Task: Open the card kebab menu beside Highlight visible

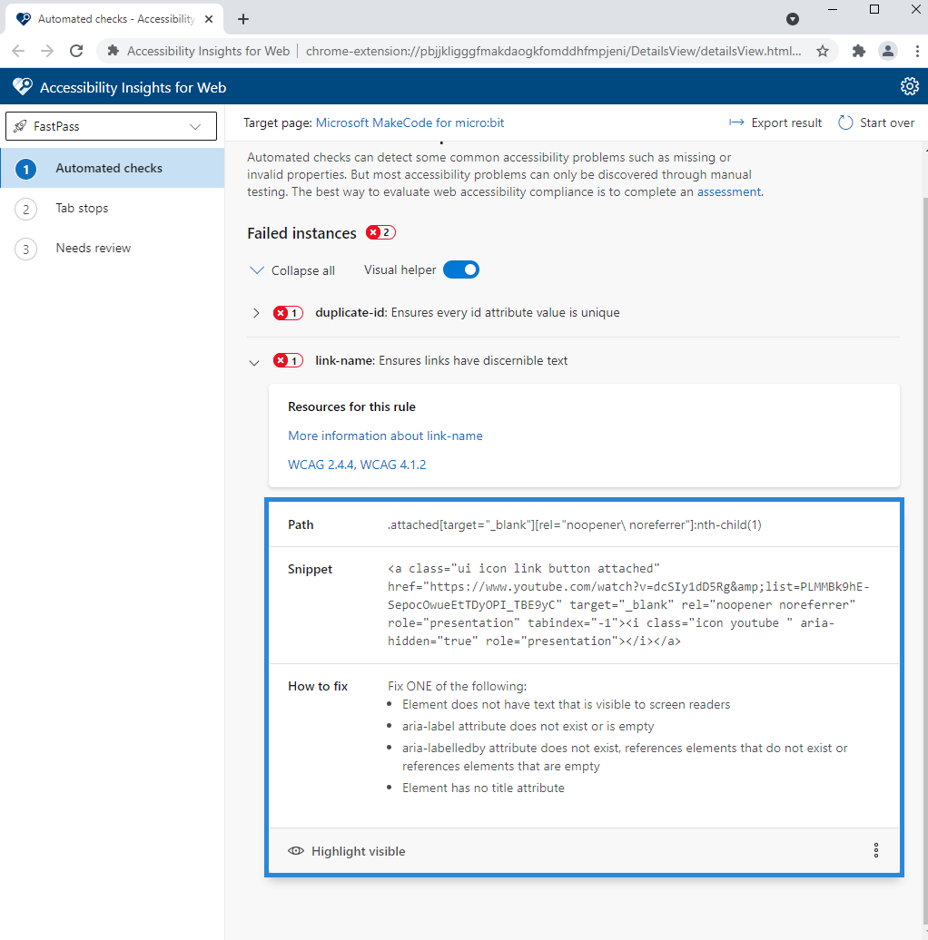Action: (x=875, y=850)
